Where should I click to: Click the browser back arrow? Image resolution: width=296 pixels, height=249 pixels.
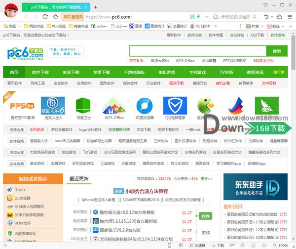pyautogui.click(x=26, y=17)
